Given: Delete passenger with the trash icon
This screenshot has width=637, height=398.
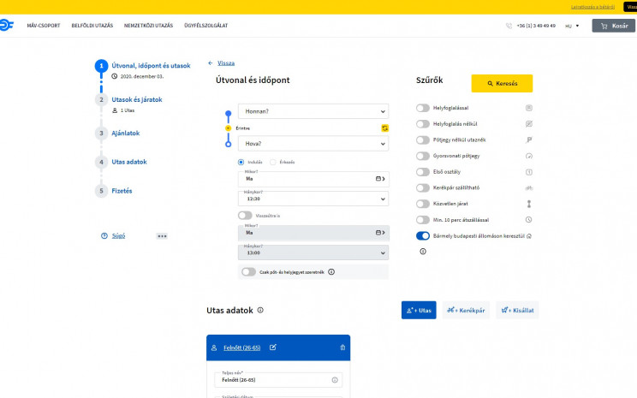Looking at the screenshot, I should [342, 348].
